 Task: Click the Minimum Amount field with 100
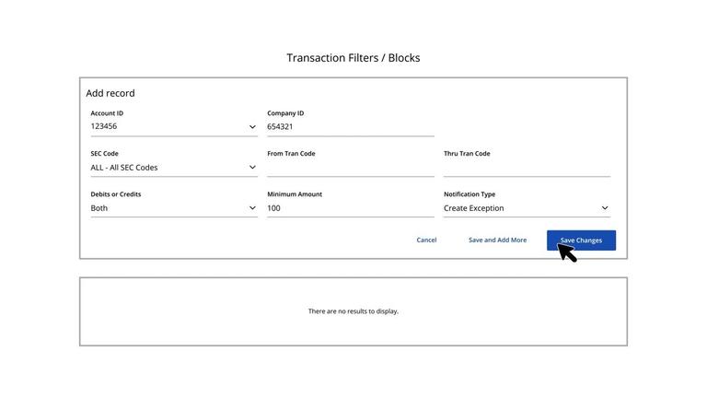351,208
